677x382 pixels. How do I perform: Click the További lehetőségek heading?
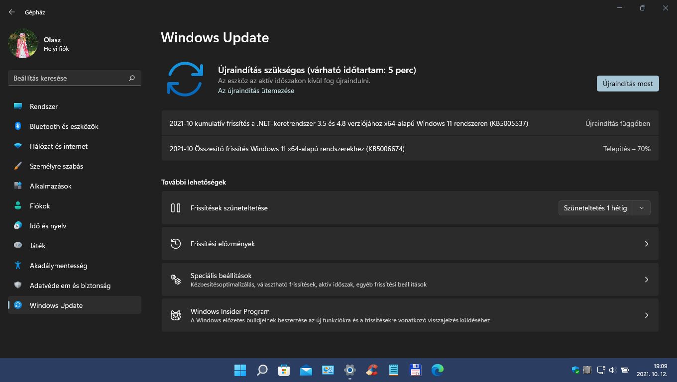point(194,182)
